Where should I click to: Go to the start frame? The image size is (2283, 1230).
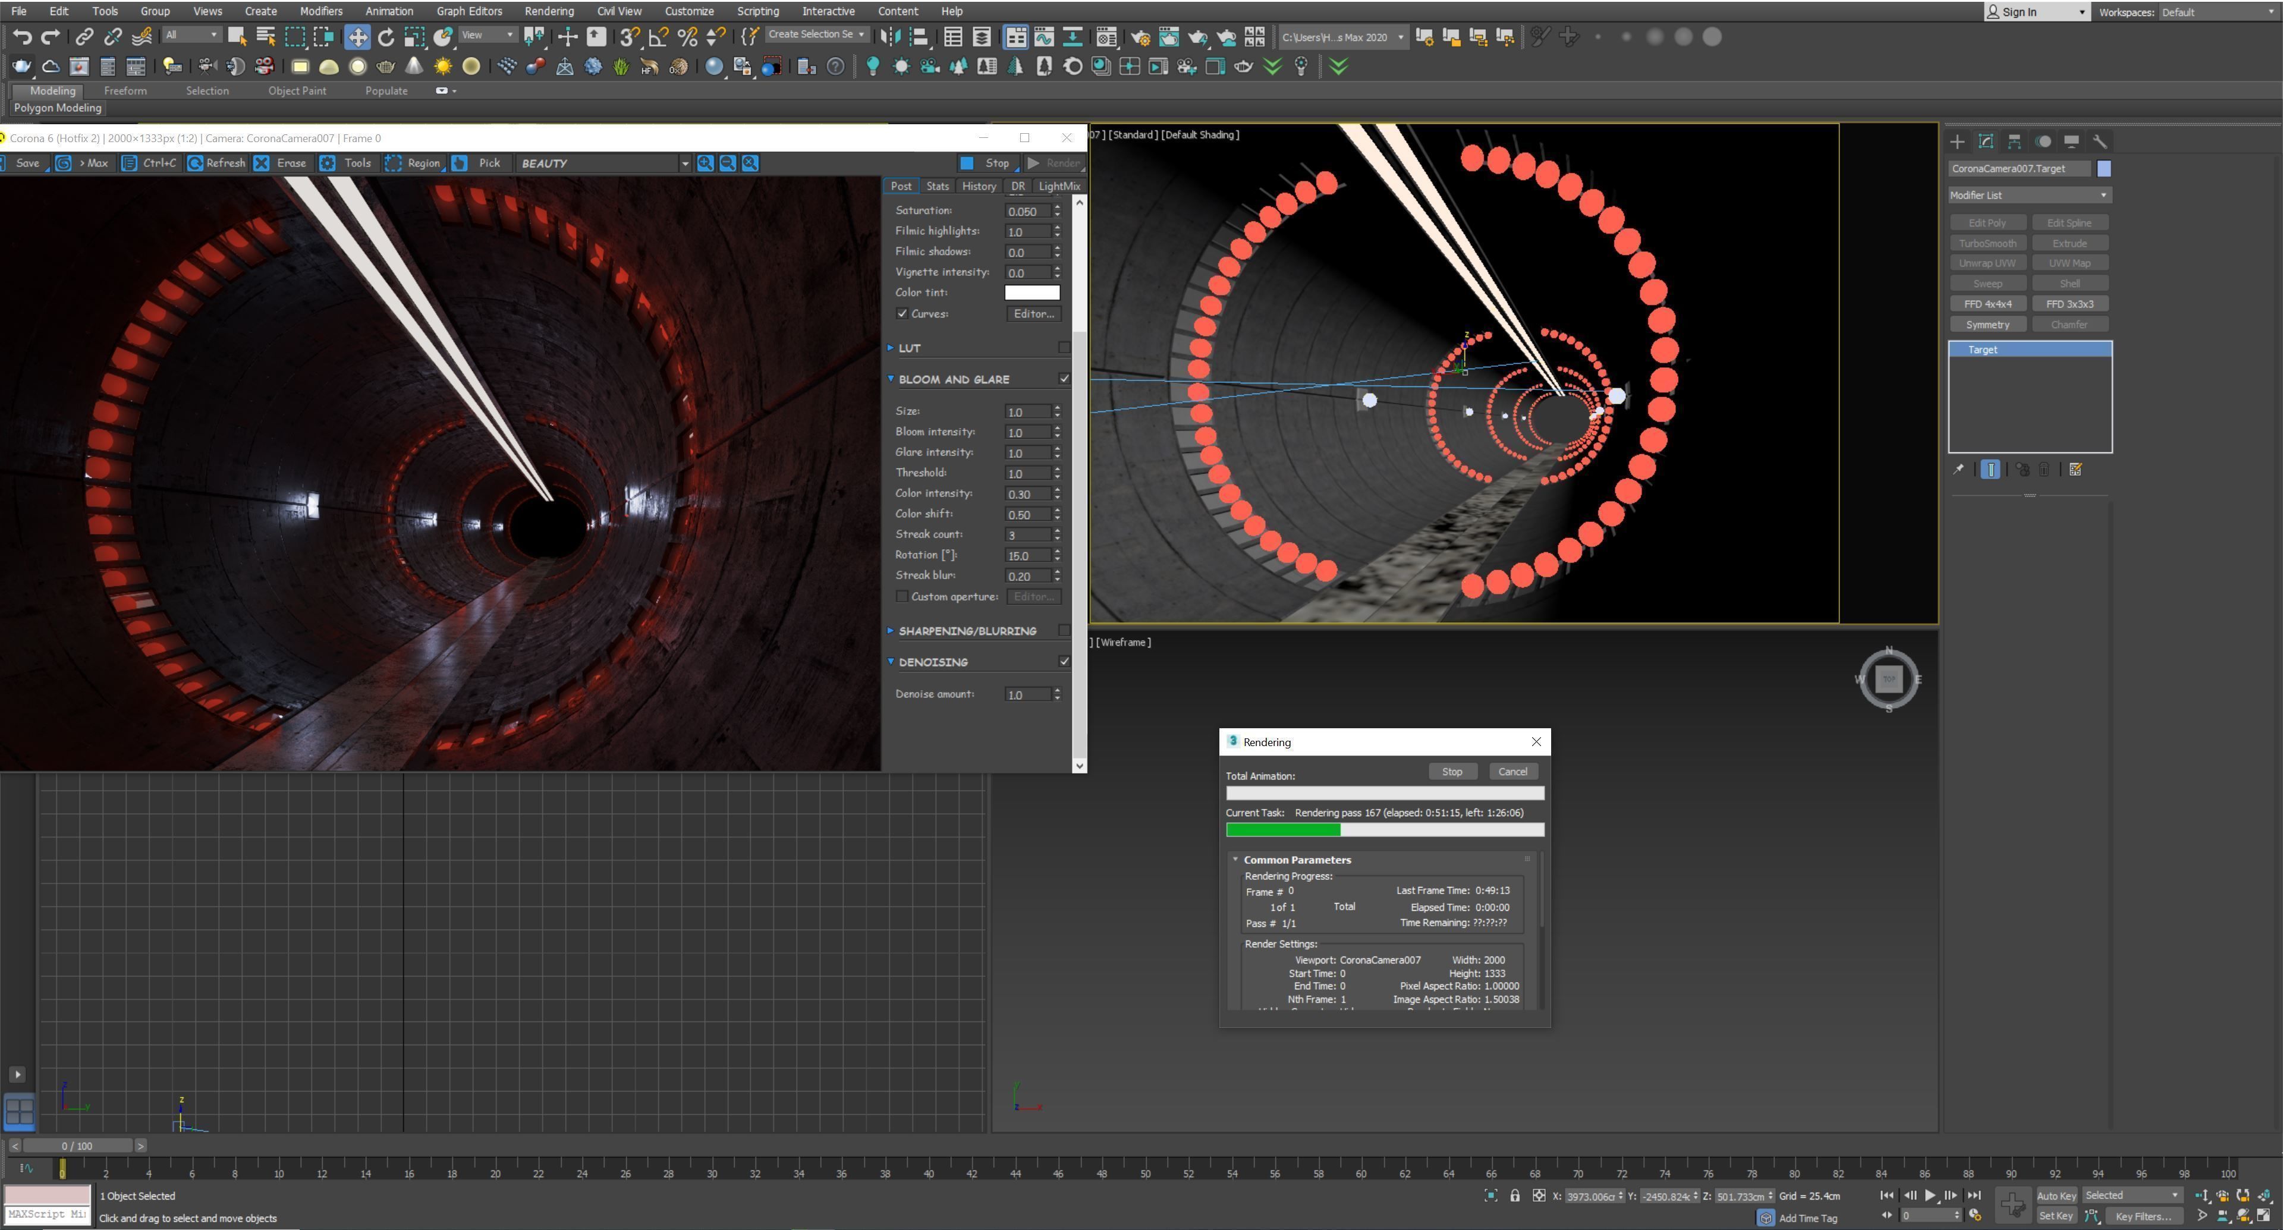[x=1887, y=1196]
